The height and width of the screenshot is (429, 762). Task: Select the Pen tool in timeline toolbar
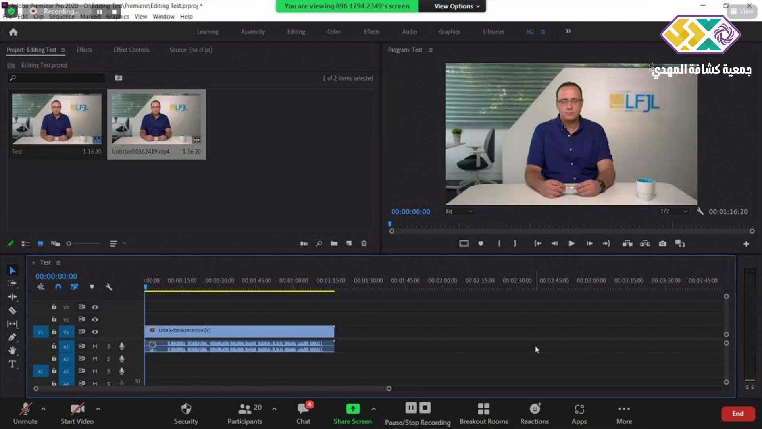pos(12,337)
